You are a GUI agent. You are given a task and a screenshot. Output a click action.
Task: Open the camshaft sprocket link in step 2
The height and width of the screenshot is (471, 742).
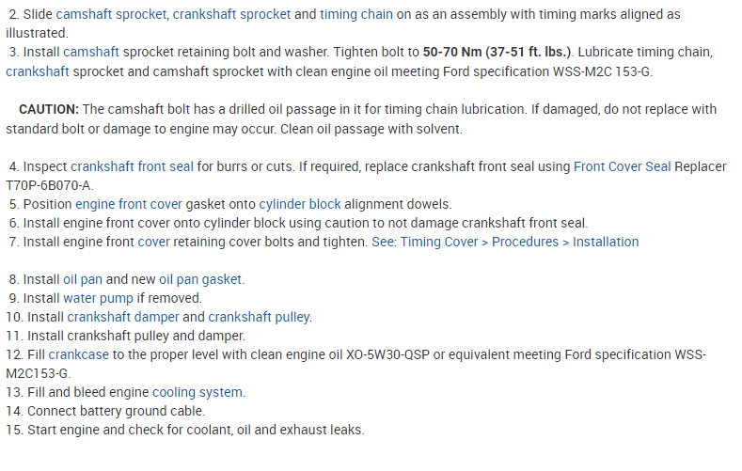tap(114, 15)
